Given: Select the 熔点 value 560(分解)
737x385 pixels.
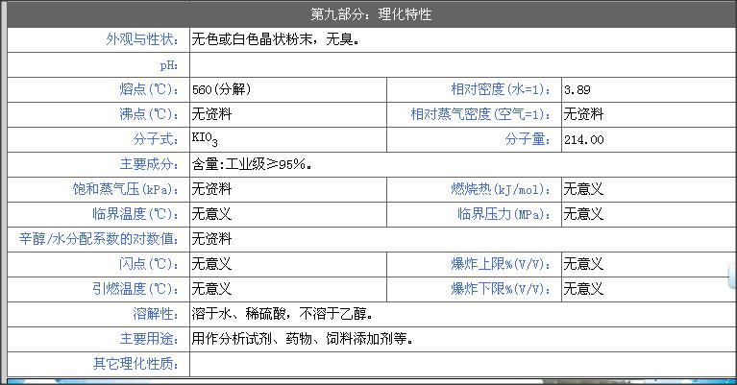Looking at the screenshot, I should 221,90.
